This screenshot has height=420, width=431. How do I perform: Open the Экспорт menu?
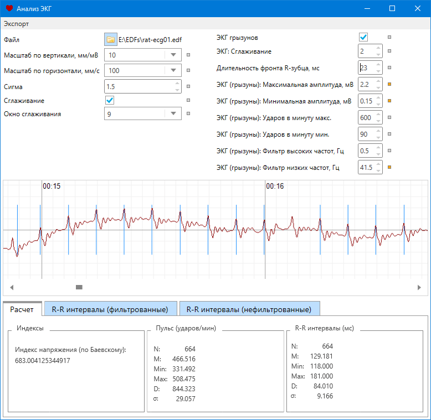pos(16,24)
